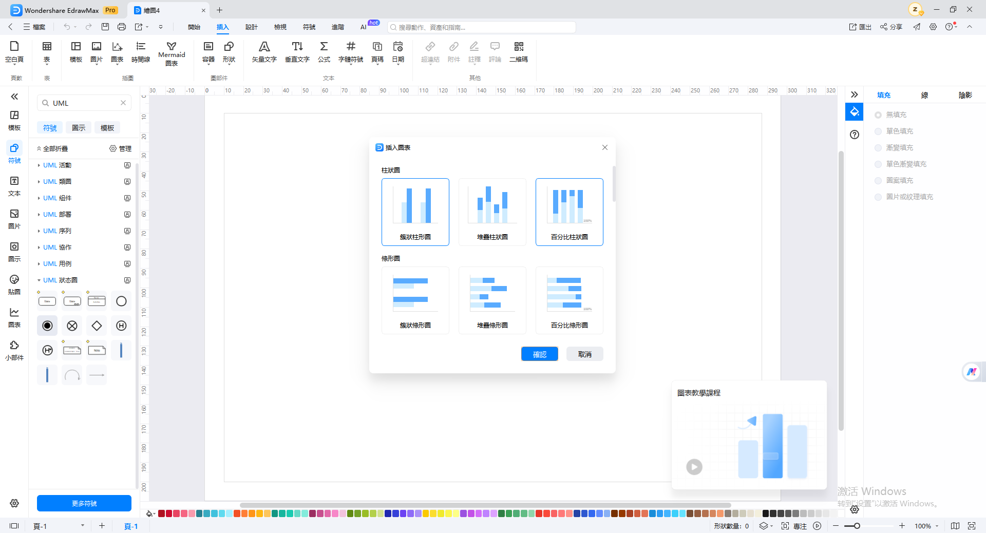The image size is (986, 533).
Task: Close the insert chart dialog
Action: point(605,147)
